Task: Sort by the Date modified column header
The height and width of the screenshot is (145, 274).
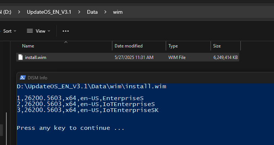Action: (x=139, y=46)
